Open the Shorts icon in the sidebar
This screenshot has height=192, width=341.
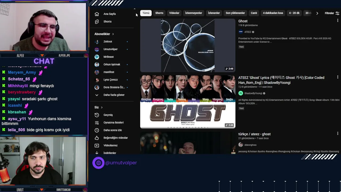tap(97, 22)
